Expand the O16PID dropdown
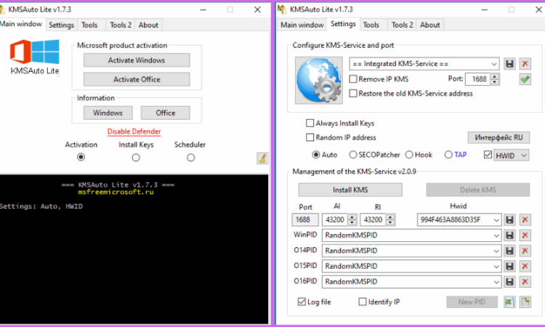 point(496,282)
